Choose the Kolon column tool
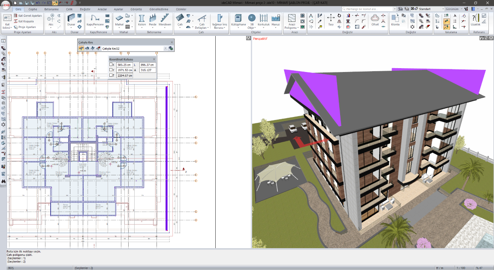Screen dimensions: 494x270 pos(142,19)
